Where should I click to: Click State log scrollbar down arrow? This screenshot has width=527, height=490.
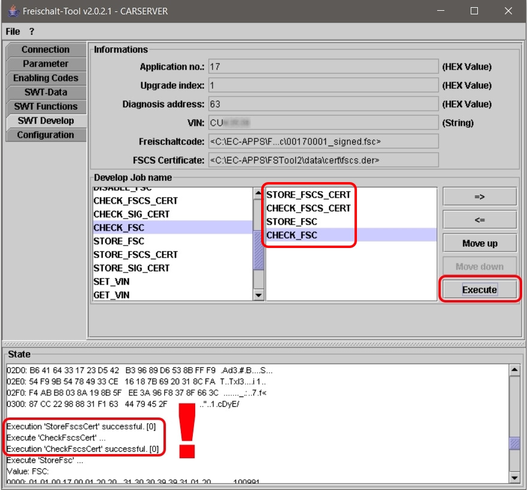coord(514,477)
